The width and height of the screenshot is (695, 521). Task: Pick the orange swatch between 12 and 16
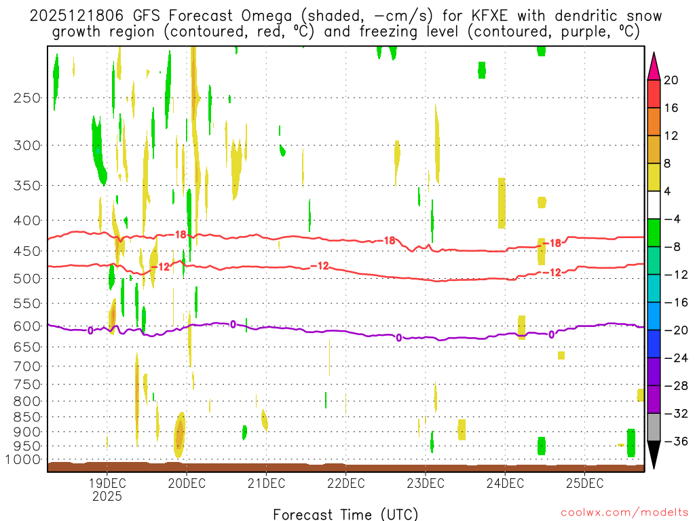tap(654, 122)
